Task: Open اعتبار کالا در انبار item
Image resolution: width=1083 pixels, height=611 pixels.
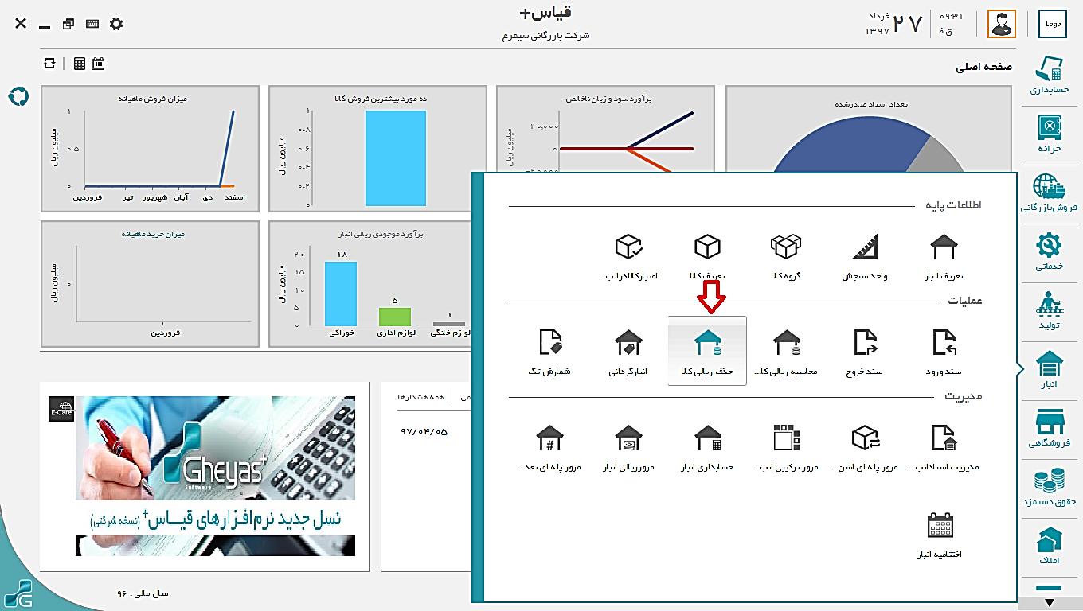Action: coord(629,258)
